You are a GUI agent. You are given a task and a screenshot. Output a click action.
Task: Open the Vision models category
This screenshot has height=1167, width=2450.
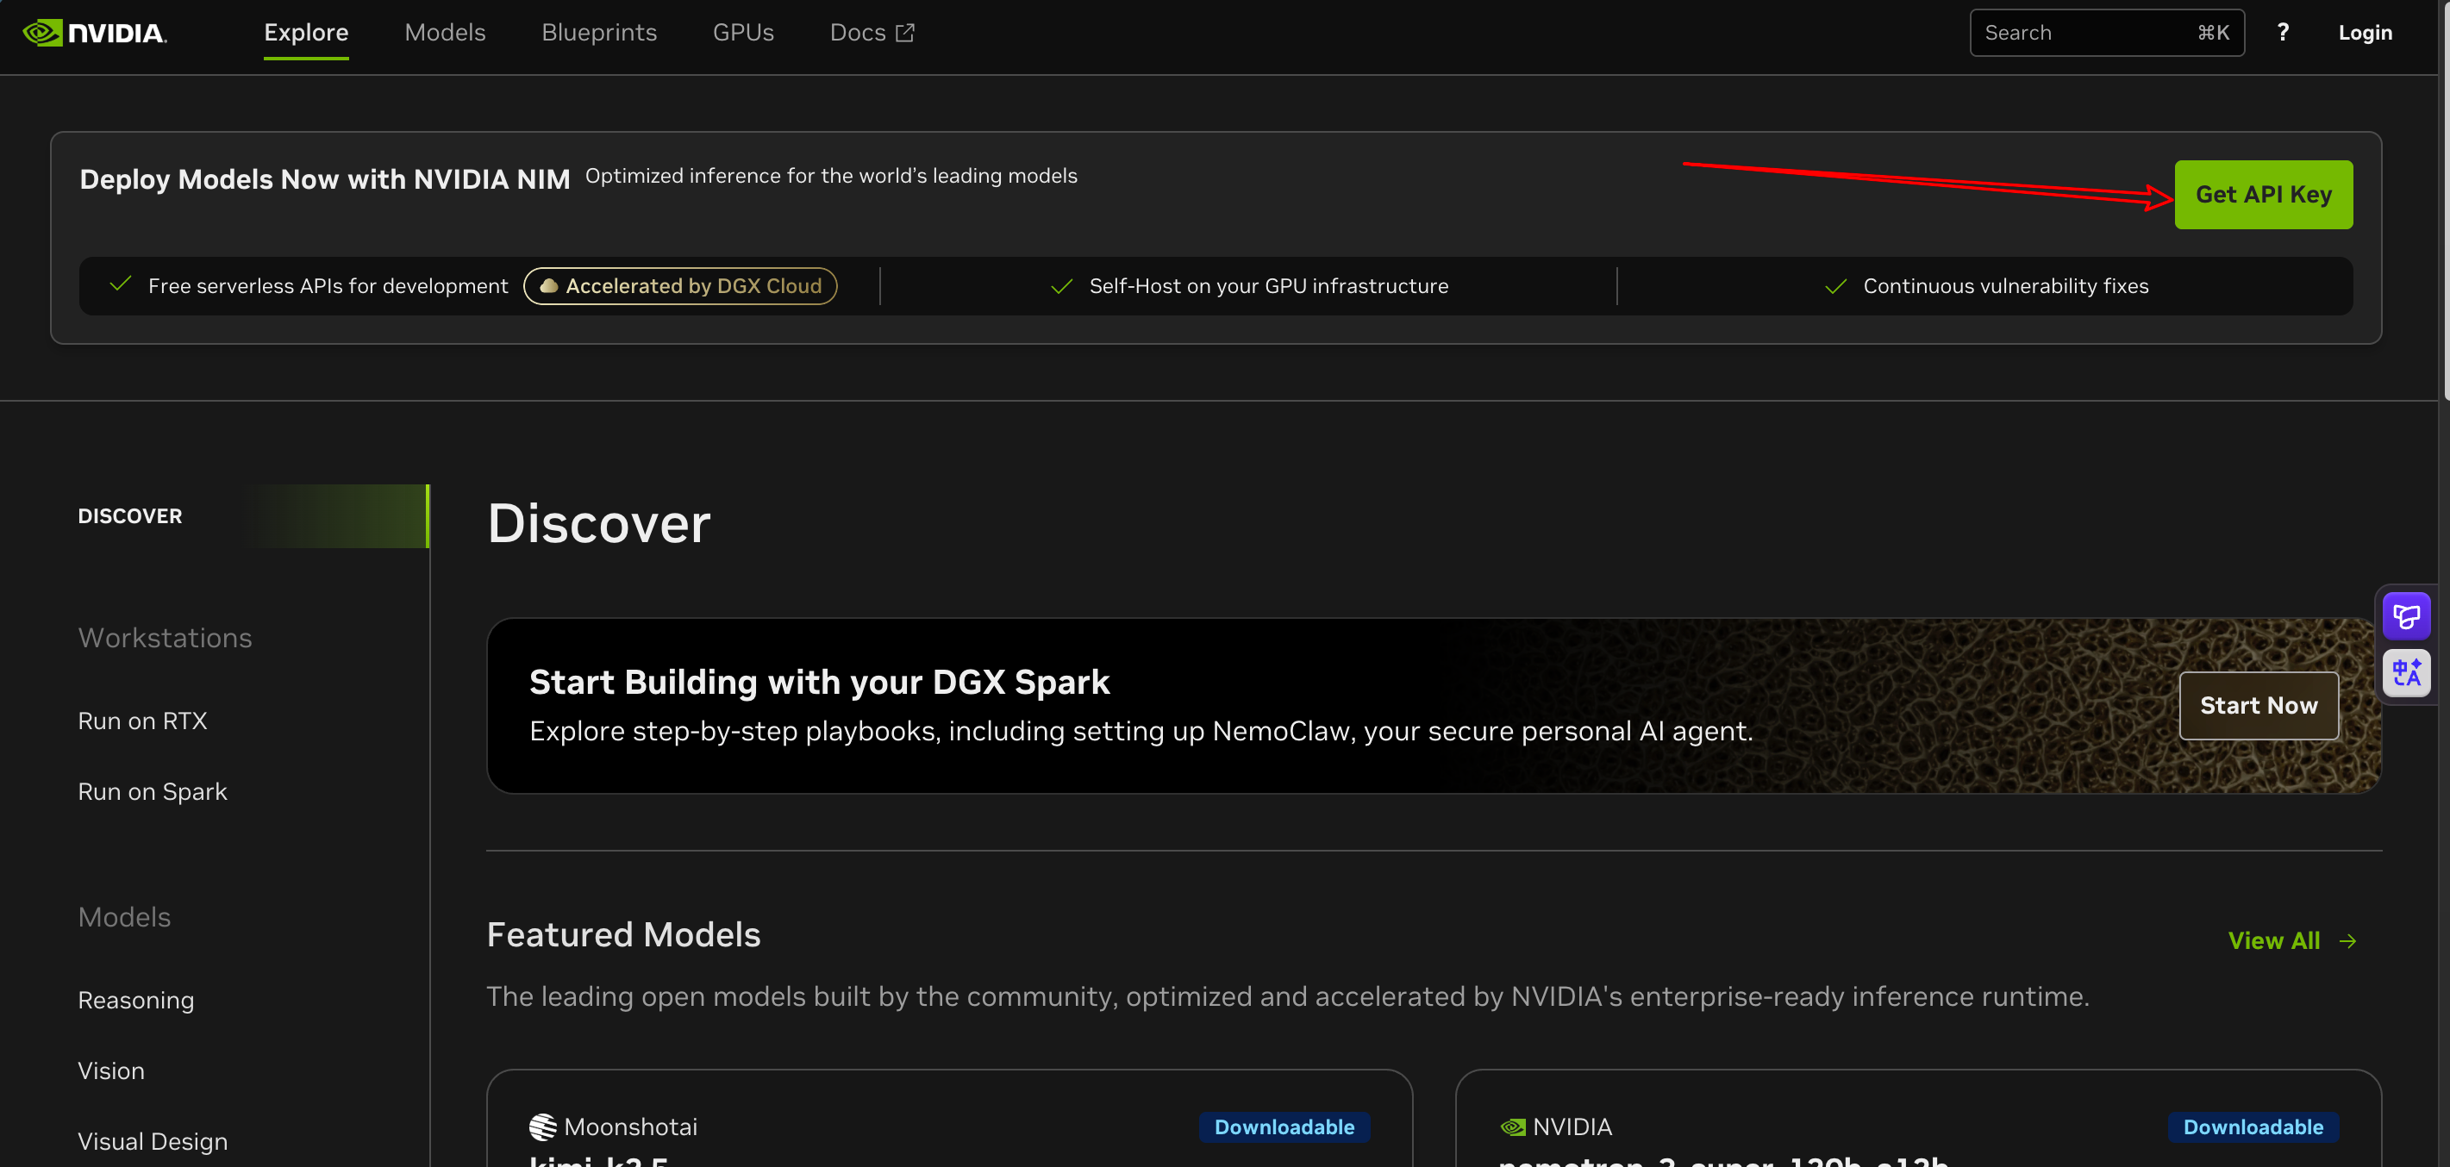111,1071
